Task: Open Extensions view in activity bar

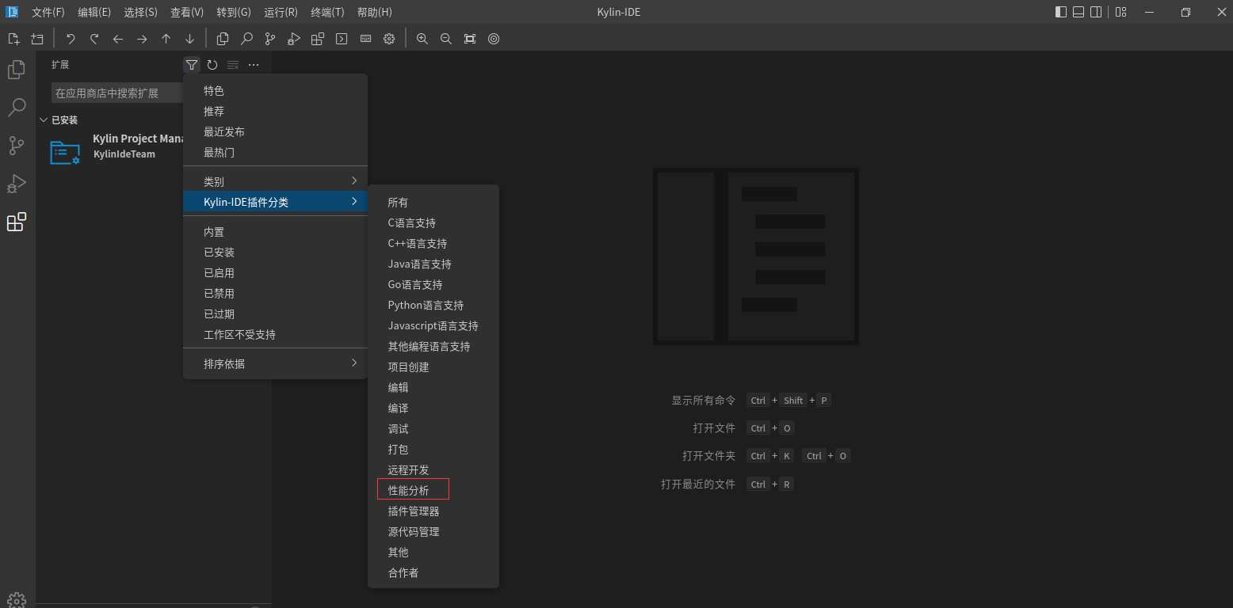Action: pos(17,222)
